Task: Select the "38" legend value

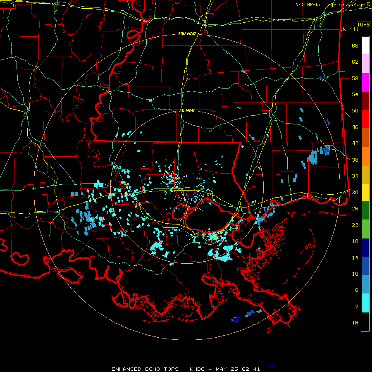Action: coord(355,160)
